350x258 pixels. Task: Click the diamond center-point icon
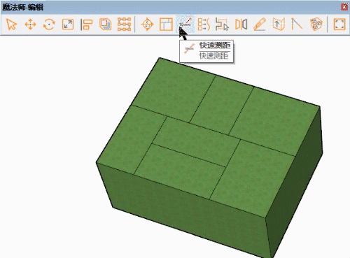tap(147, 24)
